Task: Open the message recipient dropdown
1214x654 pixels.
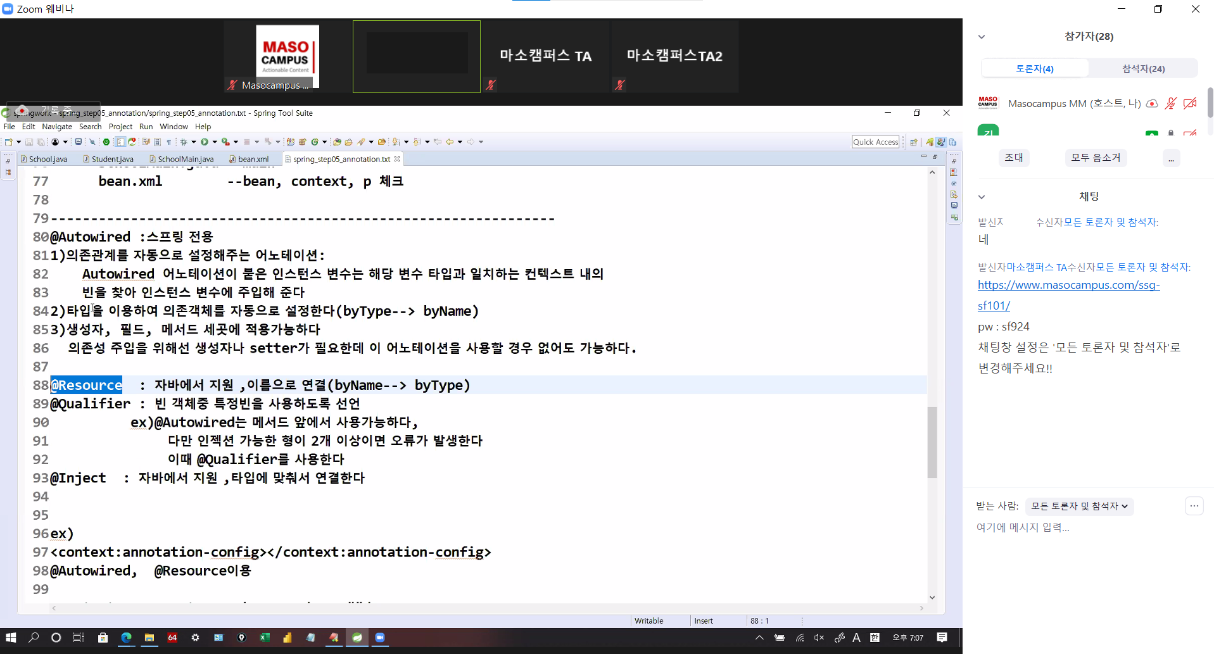Action: (1079, 506)
